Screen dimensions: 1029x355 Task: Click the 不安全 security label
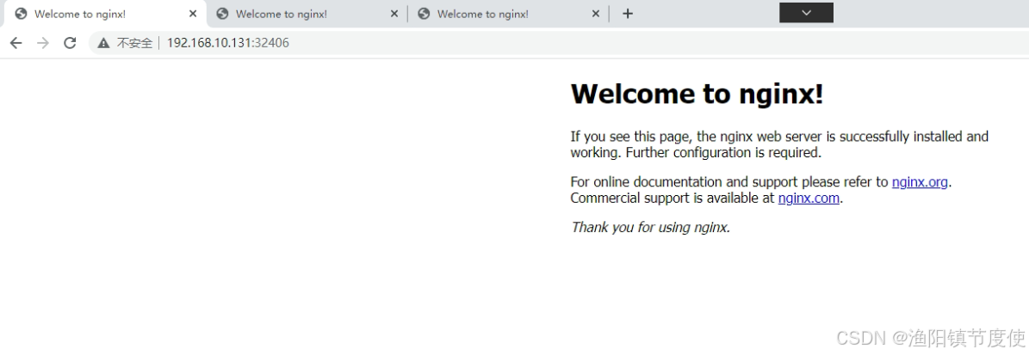[133, 43]
